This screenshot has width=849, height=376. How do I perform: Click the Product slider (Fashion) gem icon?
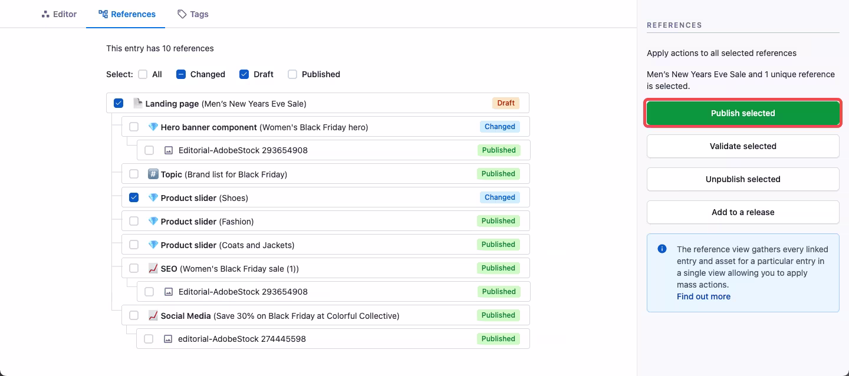pyautogui.click(x=153, y=221)
